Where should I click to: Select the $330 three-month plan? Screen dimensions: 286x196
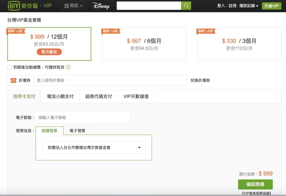coord(239,44)
